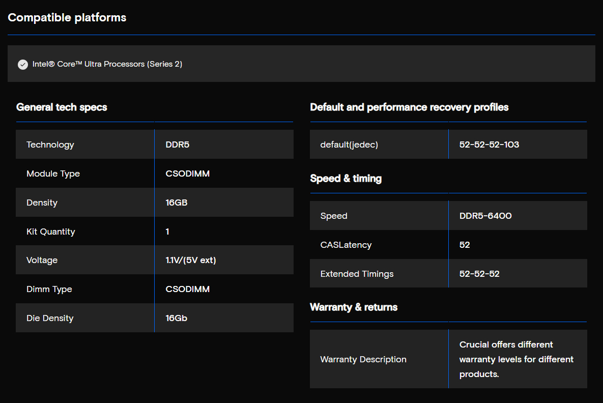Click the 'Voltage' row label
603x403 pixels.
(x=42, y=261)
